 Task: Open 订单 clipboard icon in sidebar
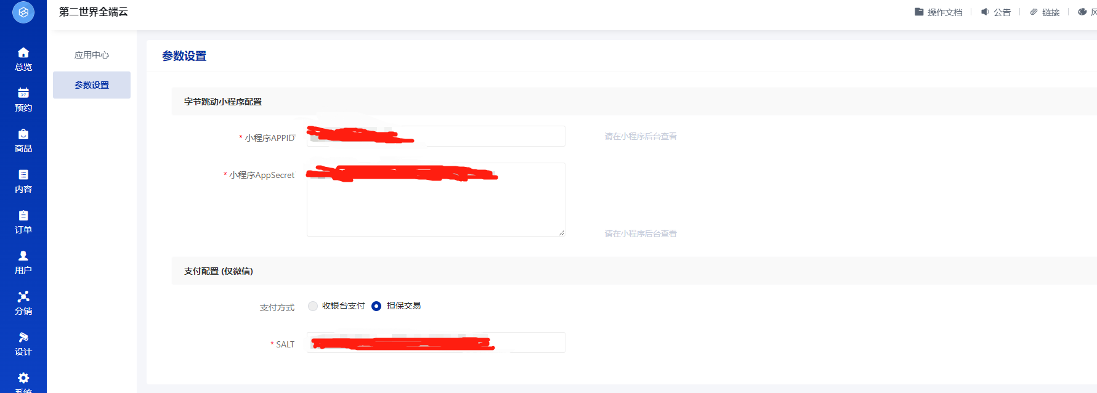tap(23, 215)
